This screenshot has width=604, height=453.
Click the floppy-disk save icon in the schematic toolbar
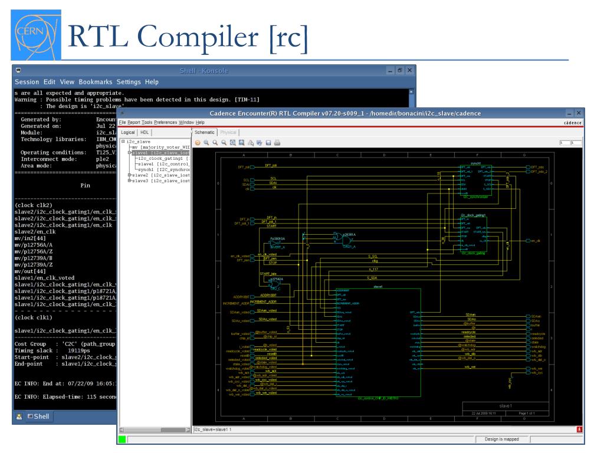click(x=268, y=143)
